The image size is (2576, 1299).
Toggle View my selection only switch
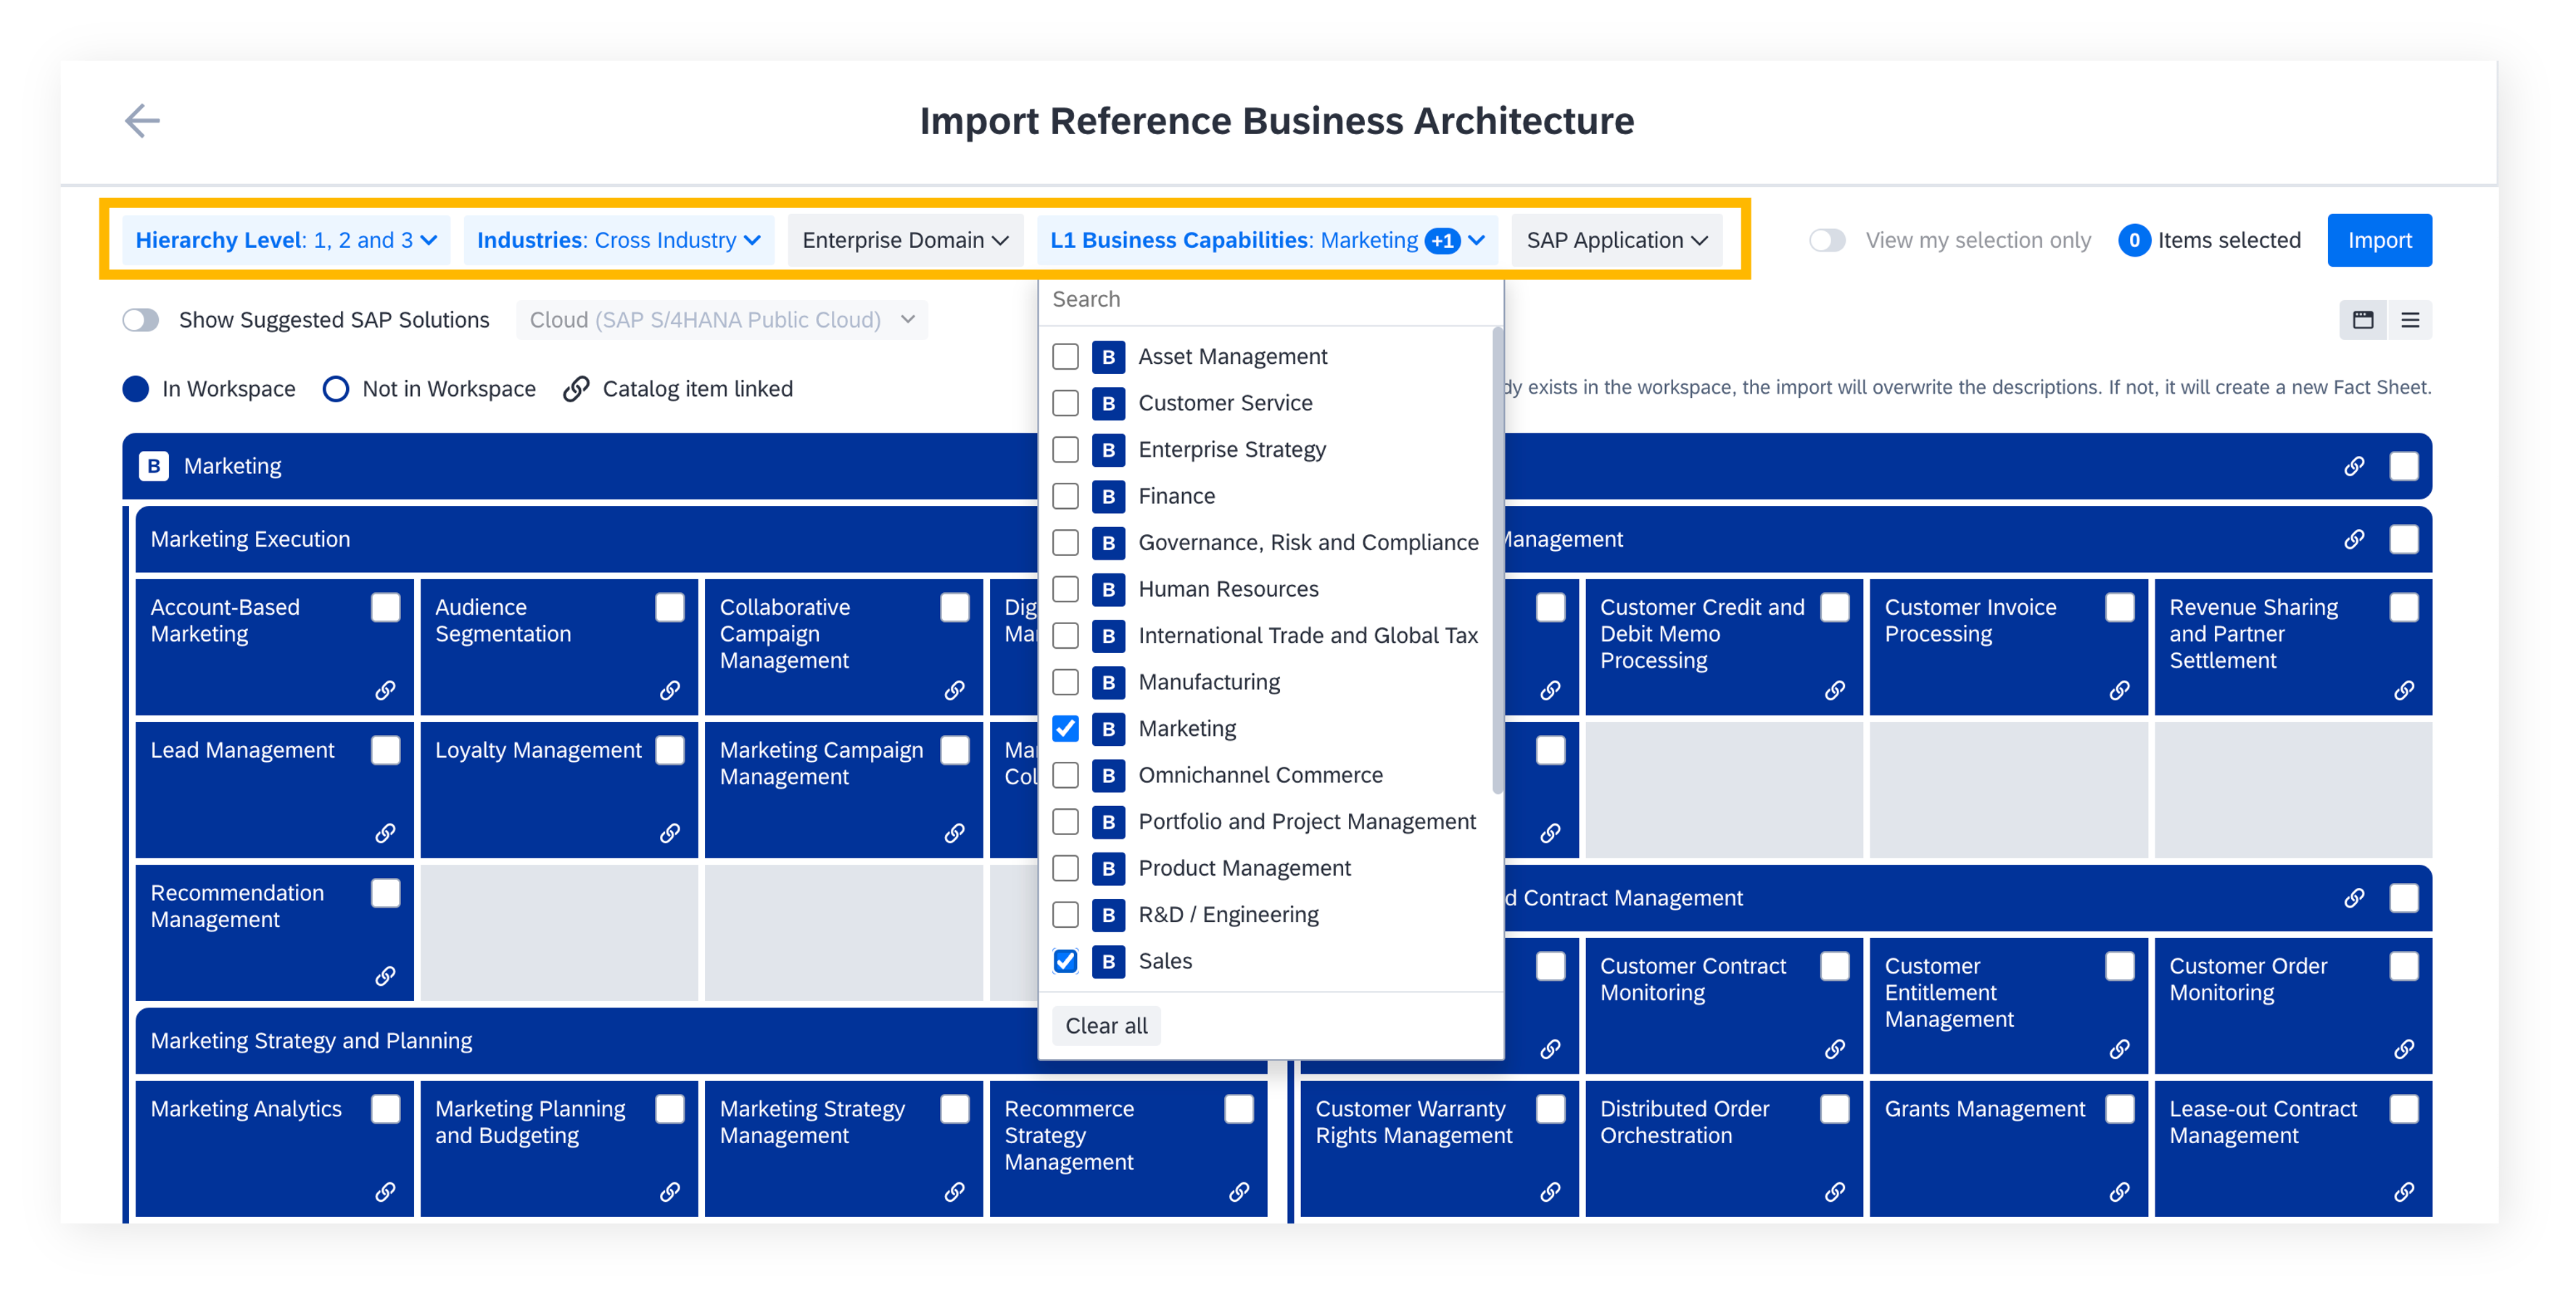pyautogui.click(x=1827, y=241)
